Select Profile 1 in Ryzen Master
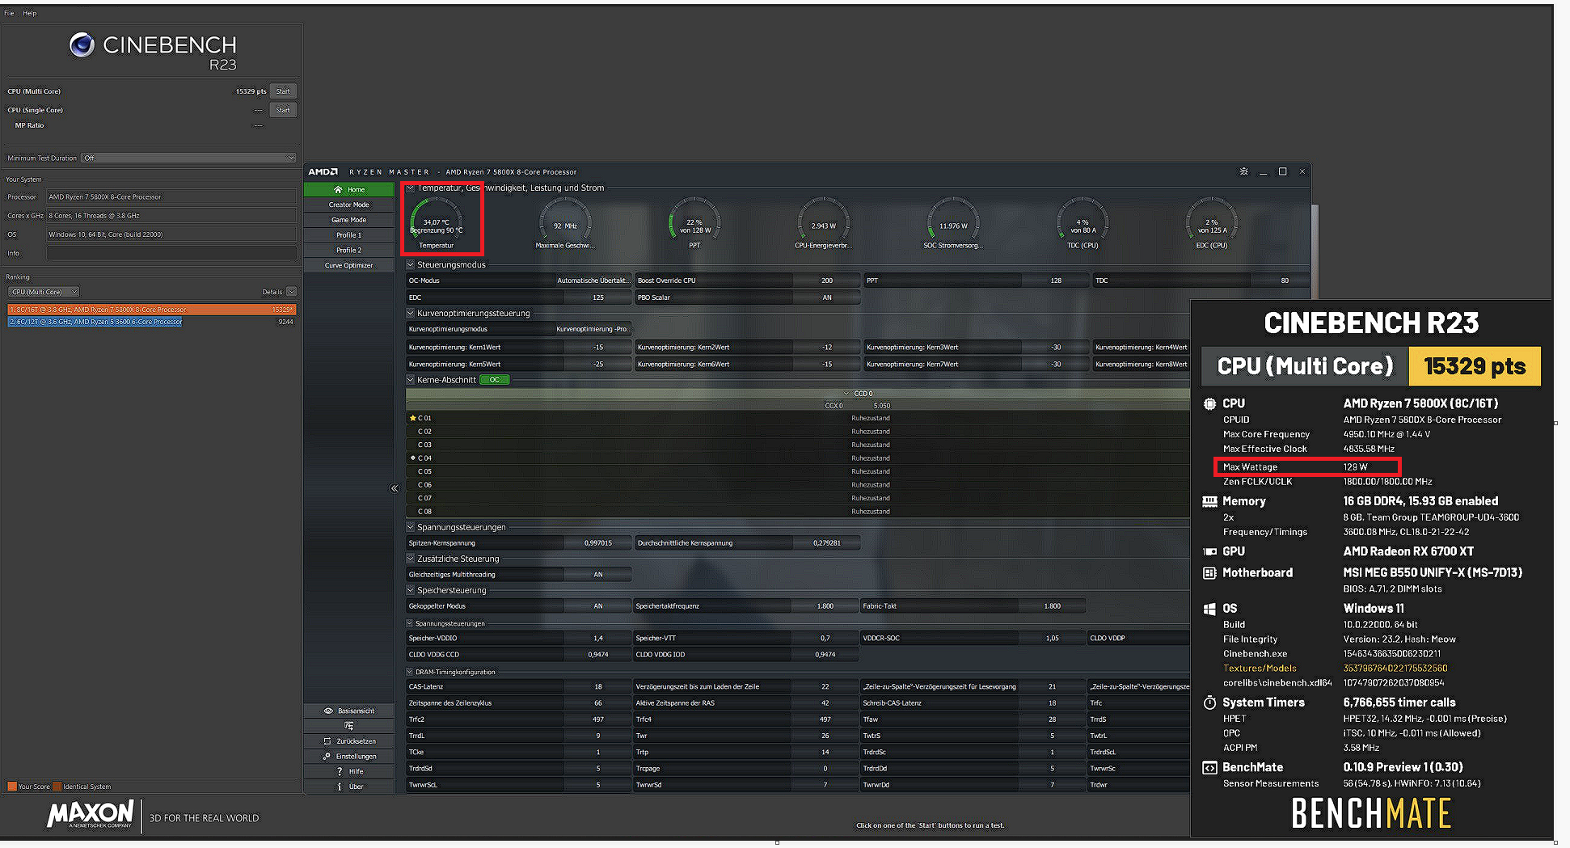The image size is (1570, 848). coord(349,235)
